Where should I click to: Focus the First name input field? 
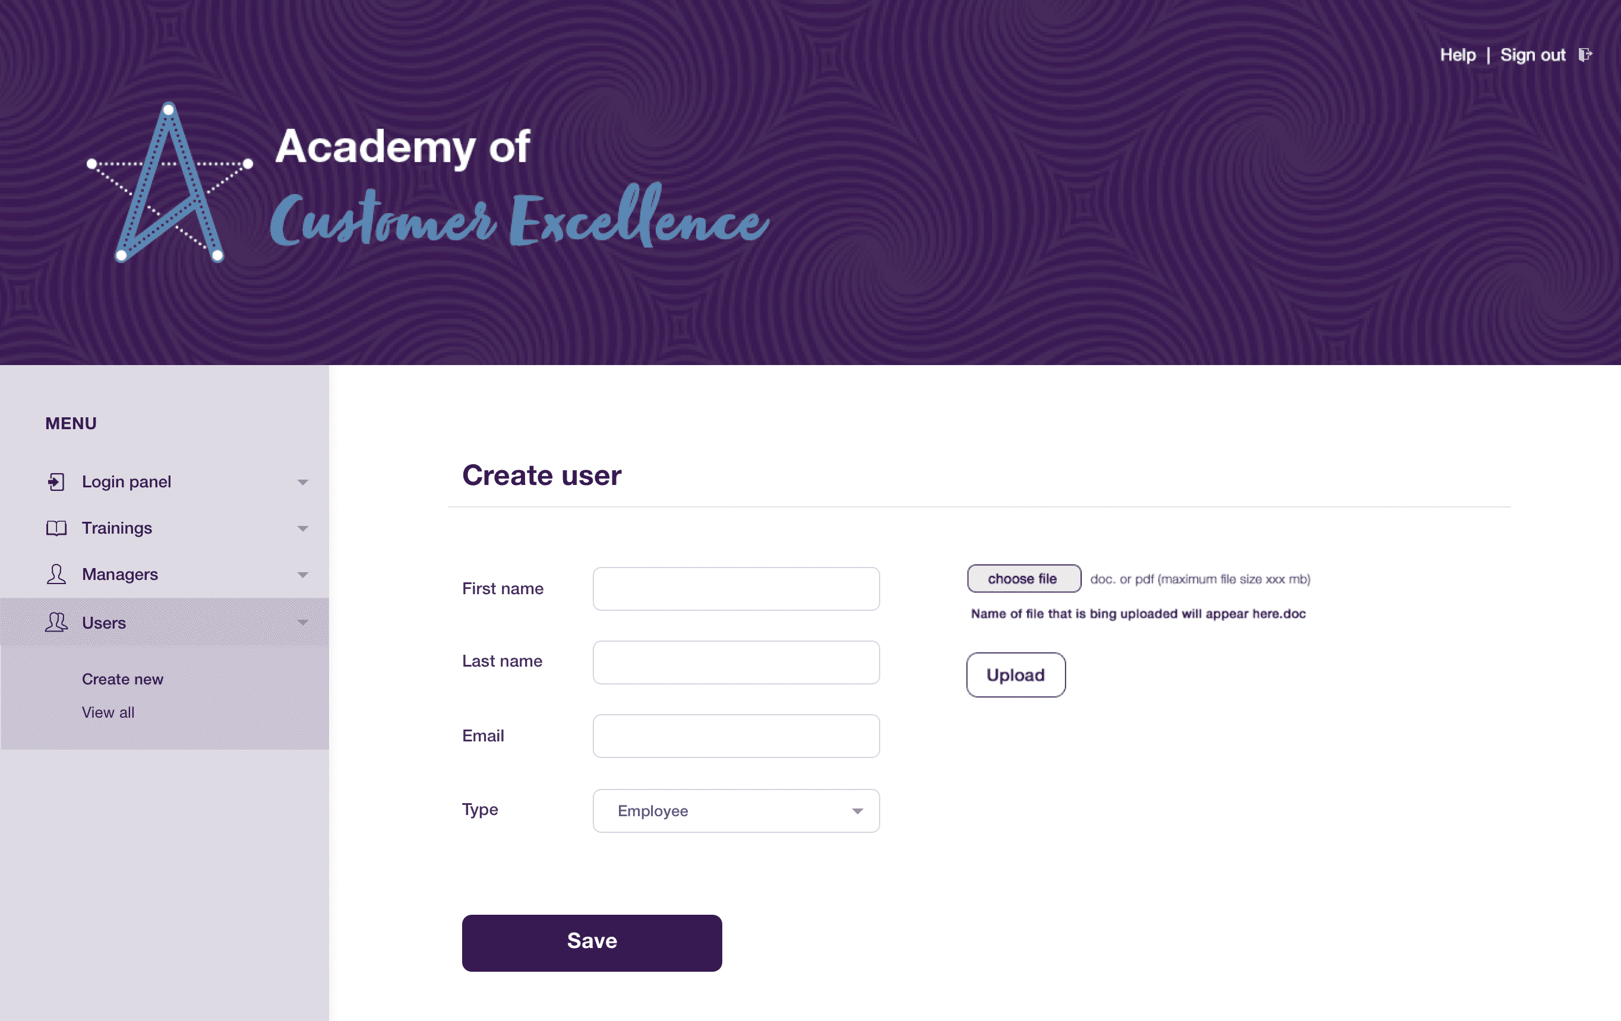point(736,588)
